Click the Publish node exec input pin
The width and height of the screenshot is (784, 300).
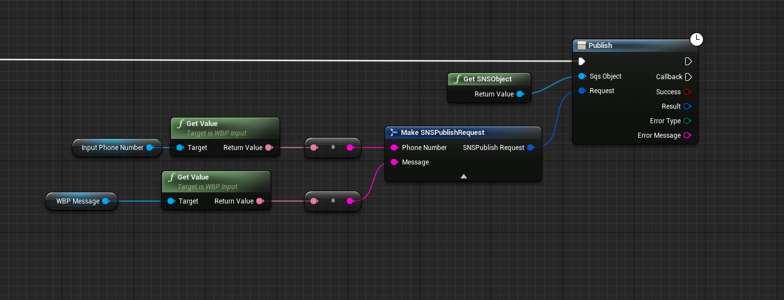(581, 61)
